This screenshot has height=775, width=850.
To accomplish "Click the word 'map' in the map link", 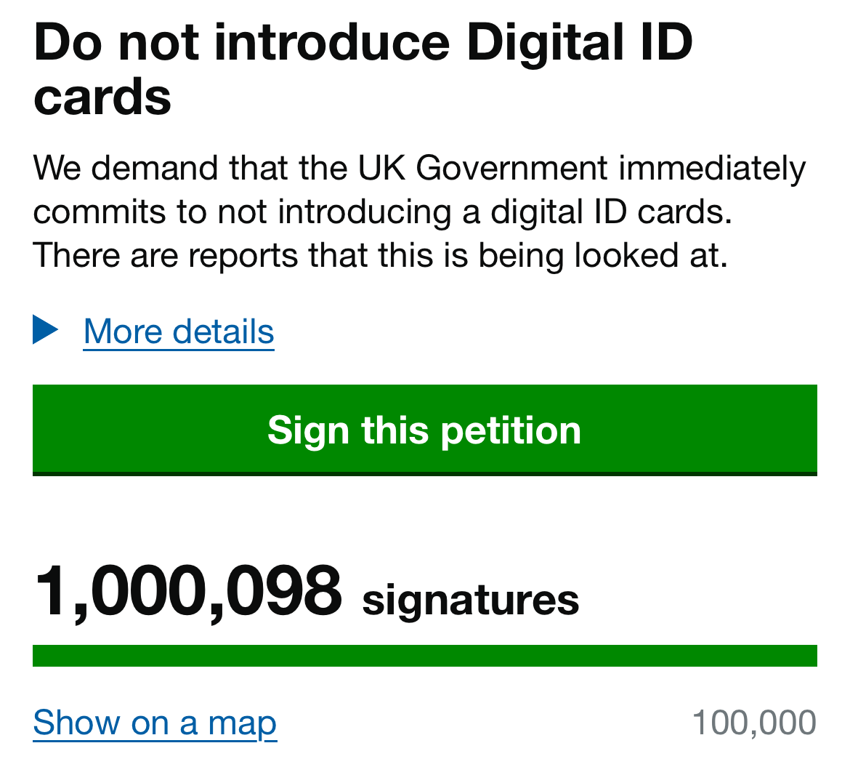I will point(242,723).
